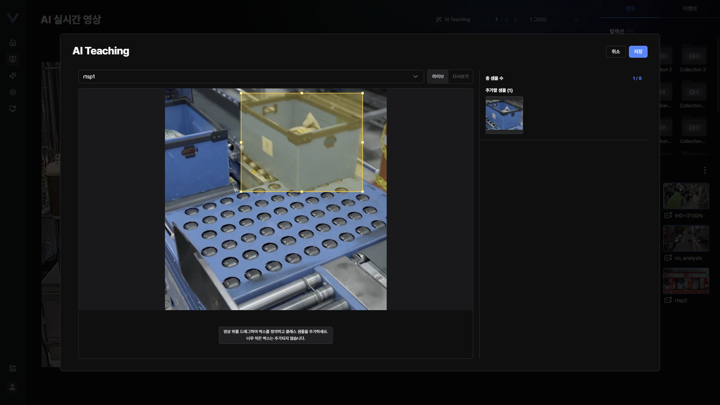Go to the previous grid page
Image resolution: width=720 pixels, height=405 pixels.
coord(487,19)
